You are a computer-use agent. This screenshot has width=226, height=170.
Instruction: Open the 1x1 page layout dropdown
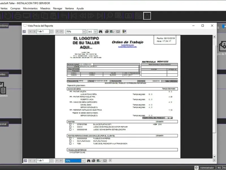tap(95, 31)
